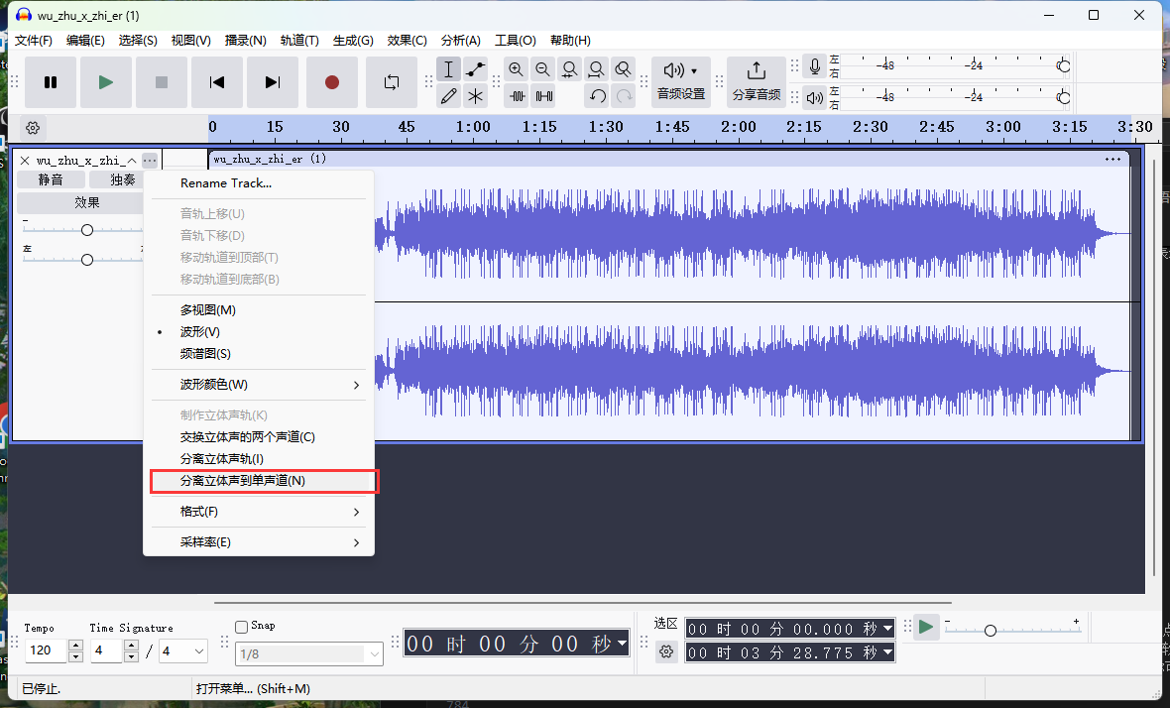This screenshot has width=1170, height=708.
Task: Click the Zoom In magnifier icon
Action: click(516, 69)
